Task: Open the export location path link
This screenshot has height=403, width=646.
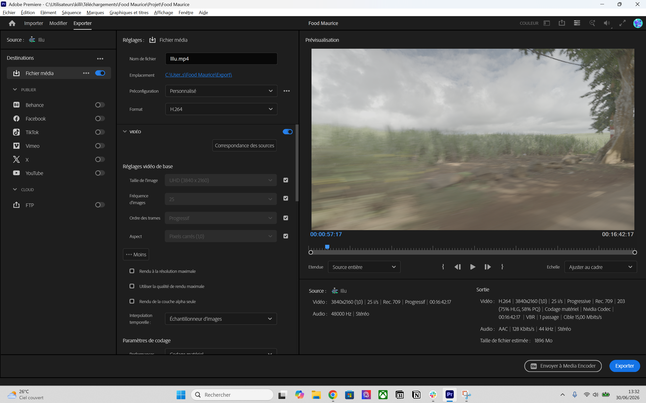Action: tap(198, 75)
